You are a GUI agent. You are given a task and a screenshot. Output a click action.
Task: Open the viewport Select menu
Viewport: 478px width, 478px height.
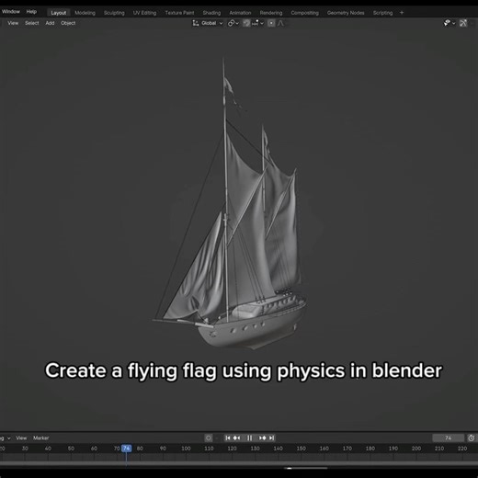(32, 23)
